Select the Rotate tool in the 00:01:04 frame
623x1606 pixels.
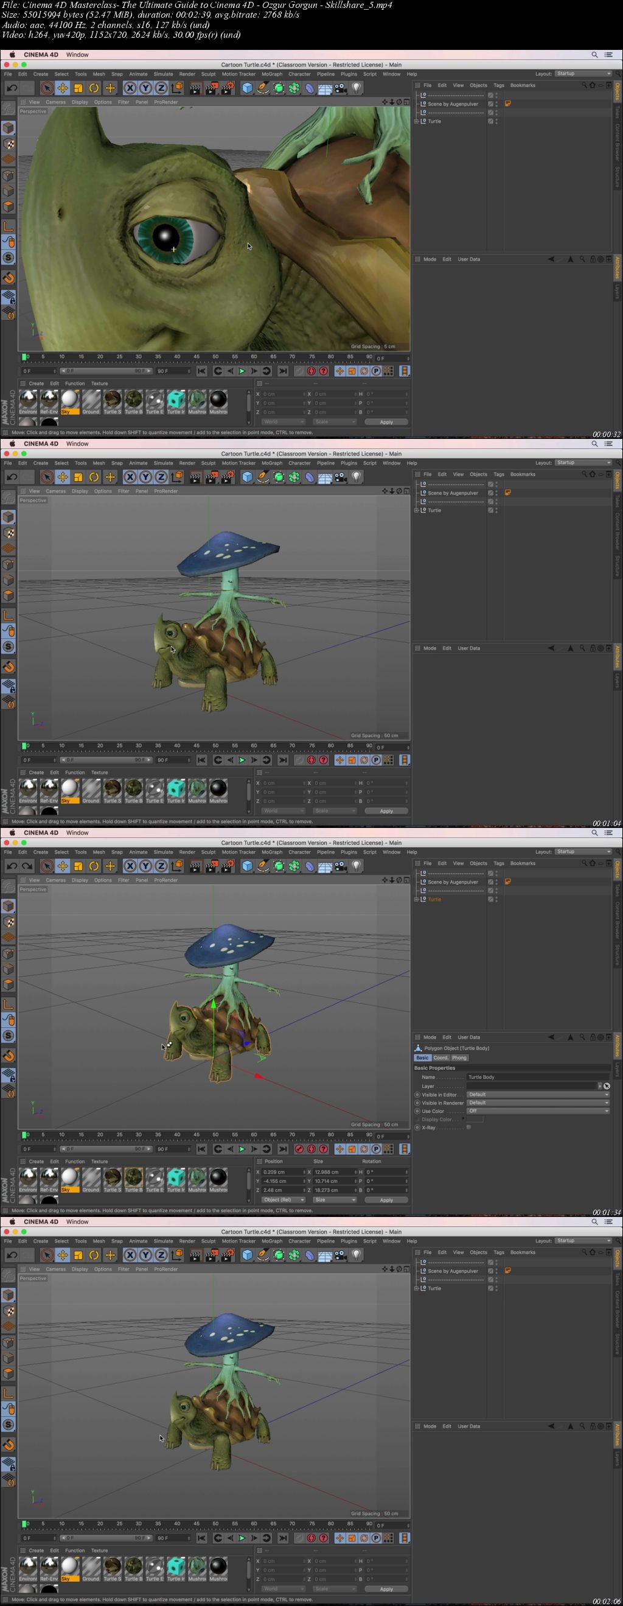tap(94, 477)
